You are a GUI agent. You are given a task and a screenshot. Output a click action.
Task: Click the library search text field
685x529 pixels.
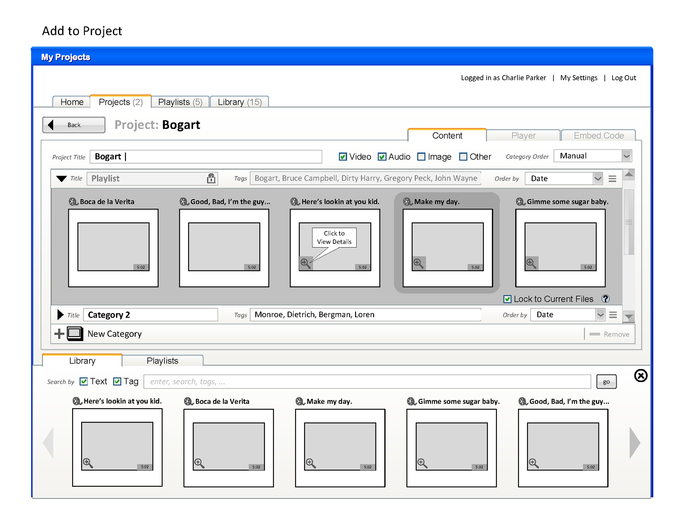tap(367, 381)
